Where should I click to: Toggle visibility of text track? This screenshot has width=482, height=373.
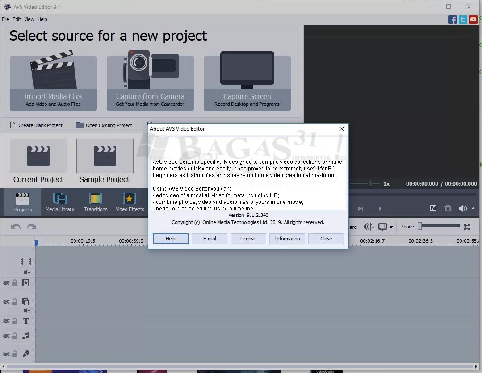(x=6, y=321)
